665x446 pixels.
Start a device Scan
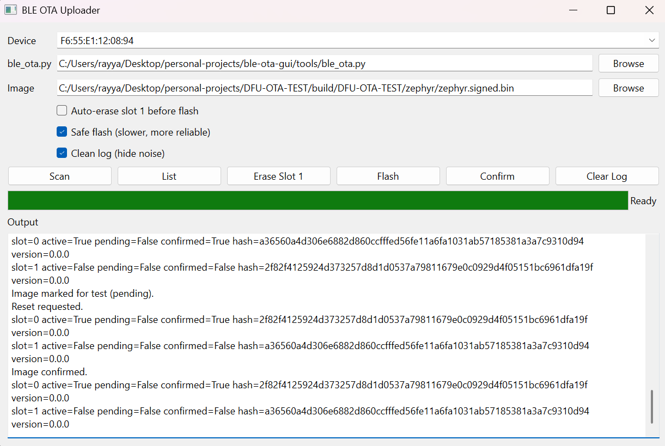[x=59, y=175]
